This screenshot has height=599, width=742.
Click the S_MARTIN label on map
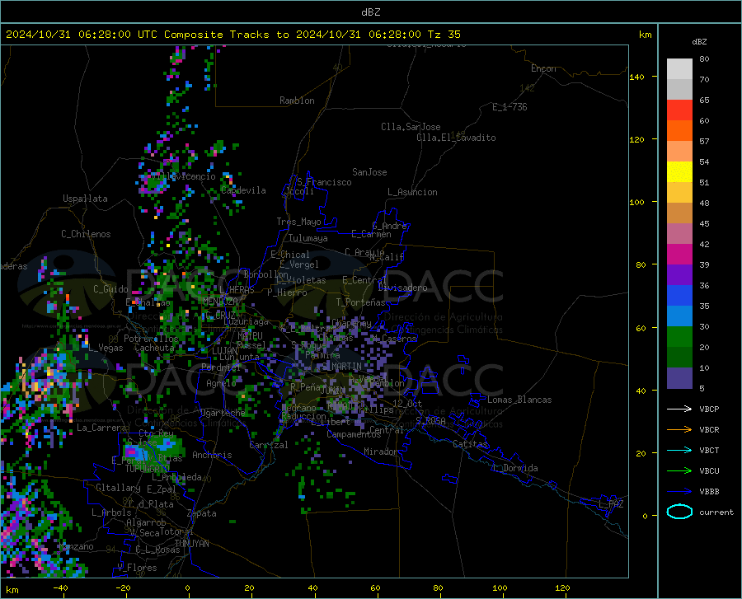pyautogui.click(x=342, y=367)
